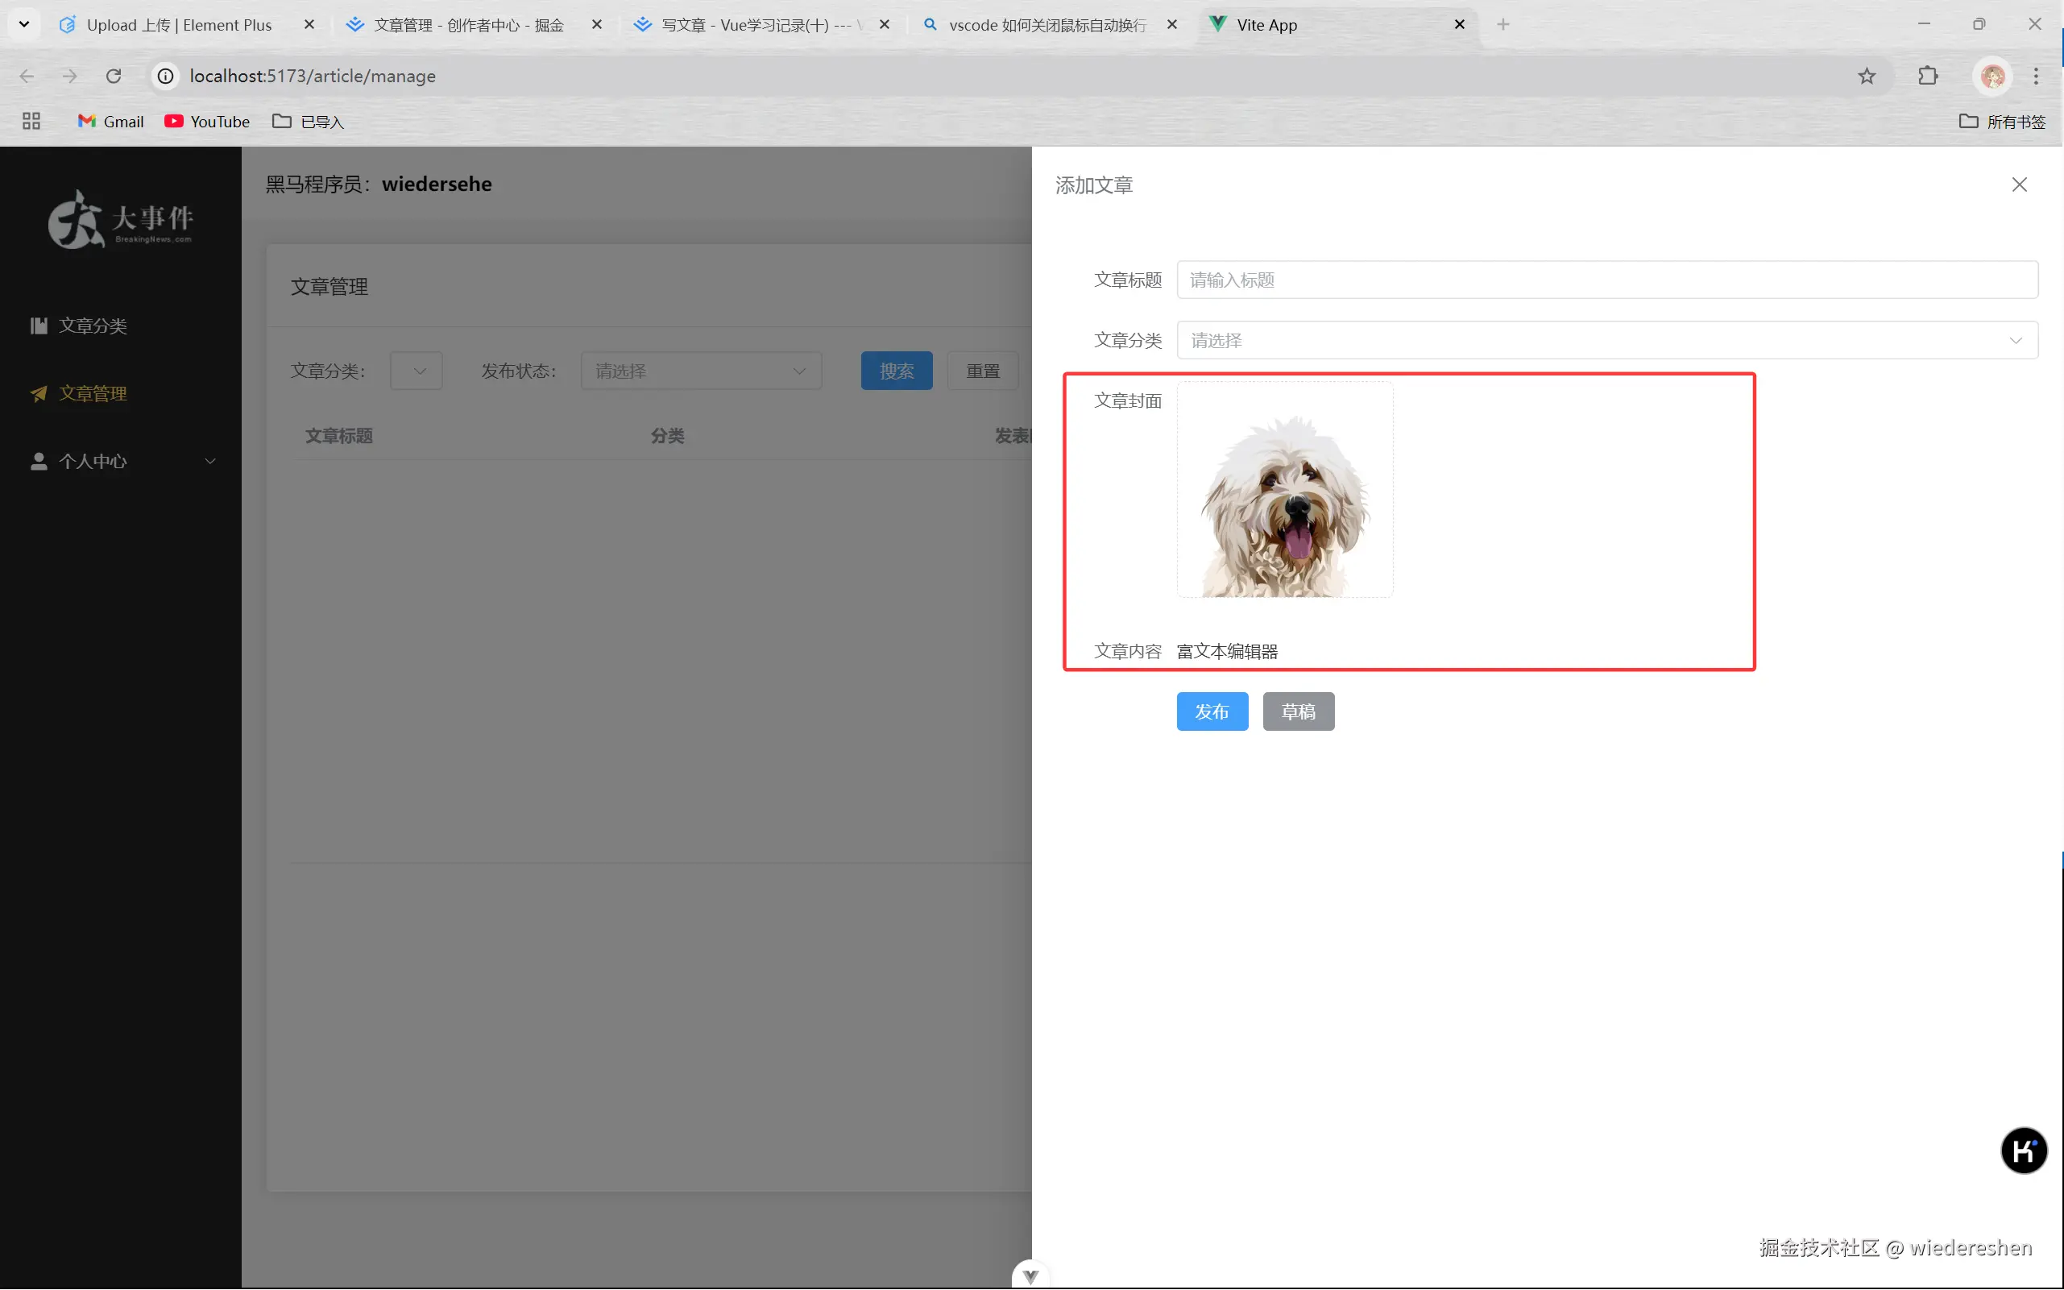The height and width of the screenshot is (1290, 2064).
Task: Click the 文章标题 input field
Action: (1607, 280)
